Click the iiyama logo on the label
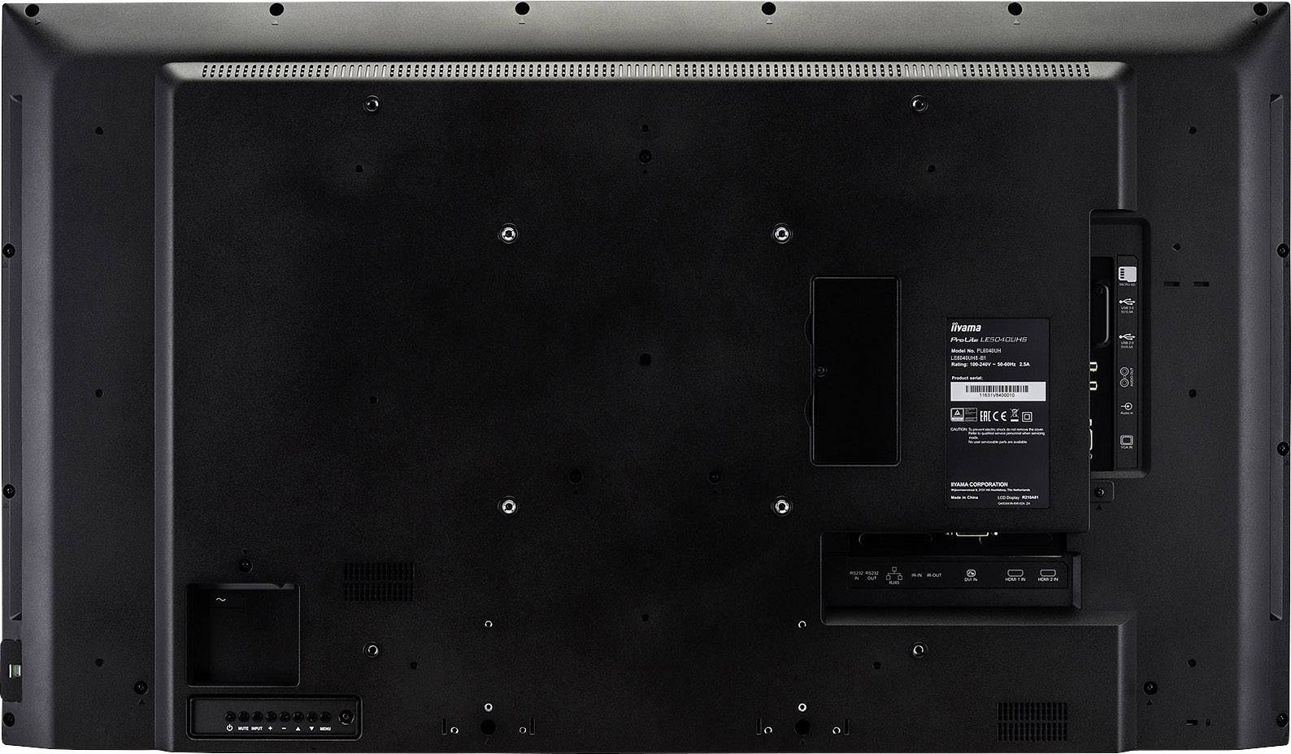1291x754 pixels. (966, 327)
